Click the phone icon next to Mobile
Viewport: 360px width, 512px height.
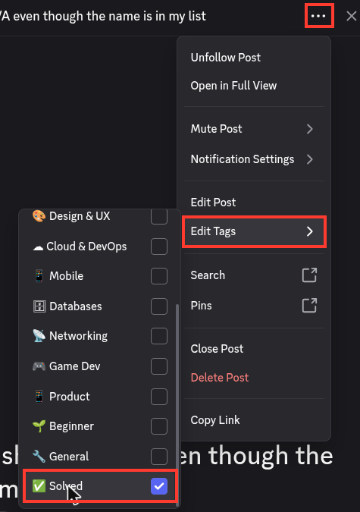(39, 276)
